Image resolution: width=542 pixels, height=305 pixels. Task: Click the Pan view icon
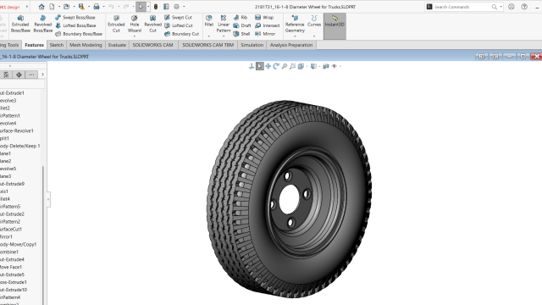coord(268,66)
